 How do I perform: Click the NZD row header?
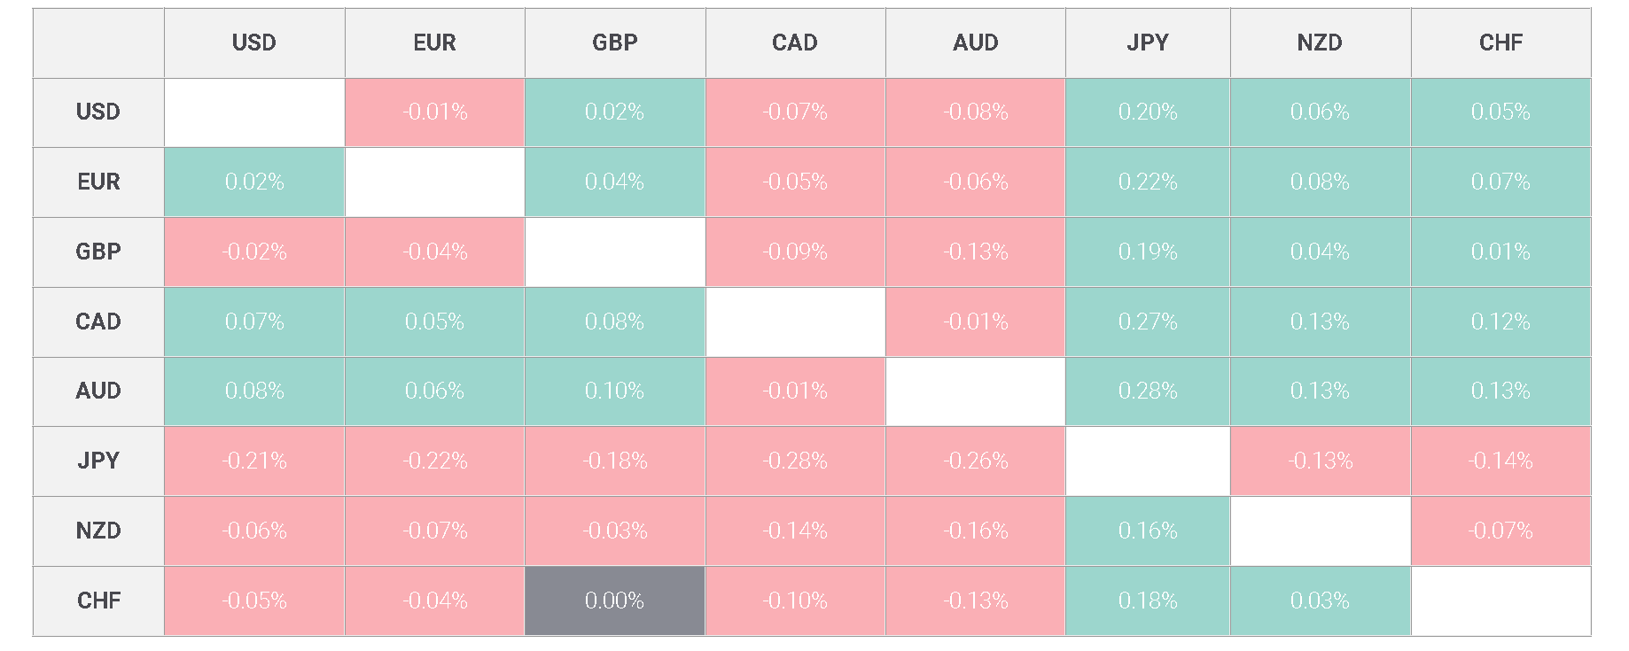(x=98, y=531)
